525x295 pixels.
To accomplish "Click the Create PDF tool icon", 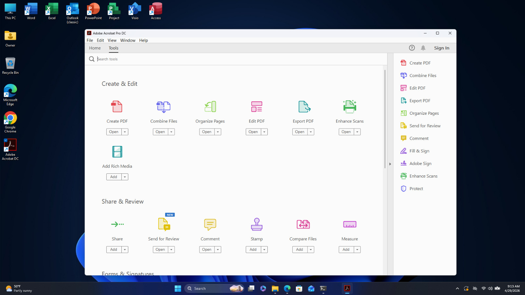I will tap(117, 107).
